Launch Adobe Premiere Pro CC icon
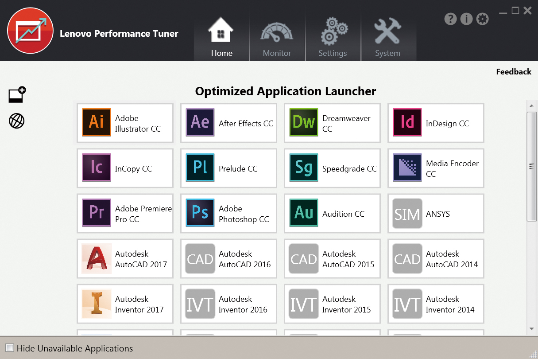538x359 pixels. point(97,213)
